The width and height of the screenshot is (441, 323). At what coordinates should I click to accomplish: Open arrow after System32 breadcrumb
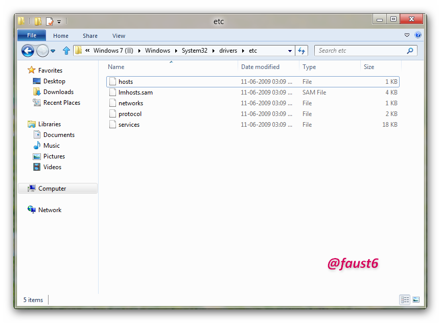pos(214,51)
